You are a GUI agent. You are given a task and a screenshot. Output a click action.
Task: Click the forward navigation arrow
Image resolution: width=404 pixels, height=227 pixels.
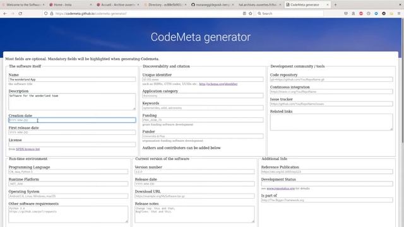point(13,13)
